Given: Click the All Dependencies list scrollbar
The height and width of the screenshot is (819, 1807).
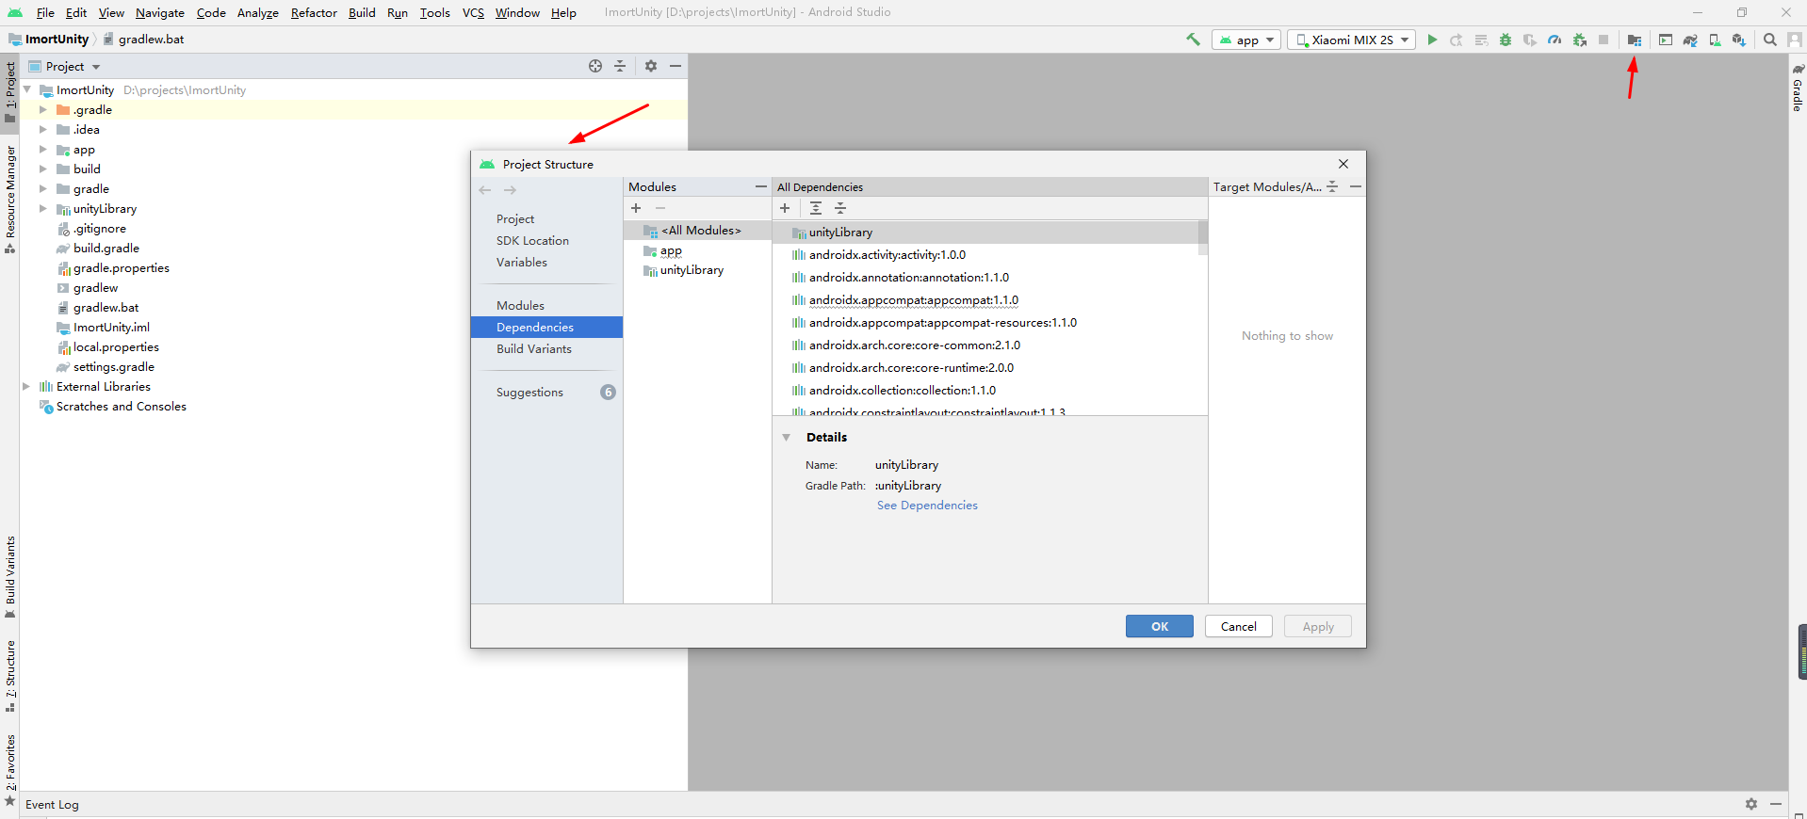Looking at the screenshot, I should tap(1202, 238).
